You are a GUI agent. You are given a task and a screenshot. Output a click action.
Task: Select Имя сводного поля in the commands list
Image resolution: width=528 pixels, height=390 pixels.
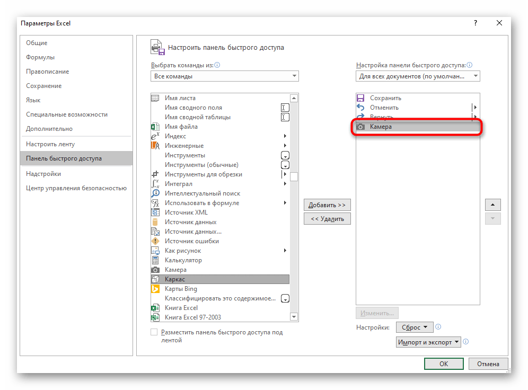coord(220,108)
